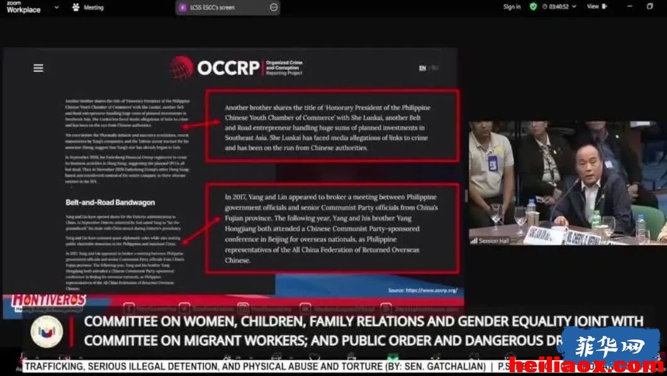Click the layout icon beside View
Screen dimensions: 667x376
point(605,6)
